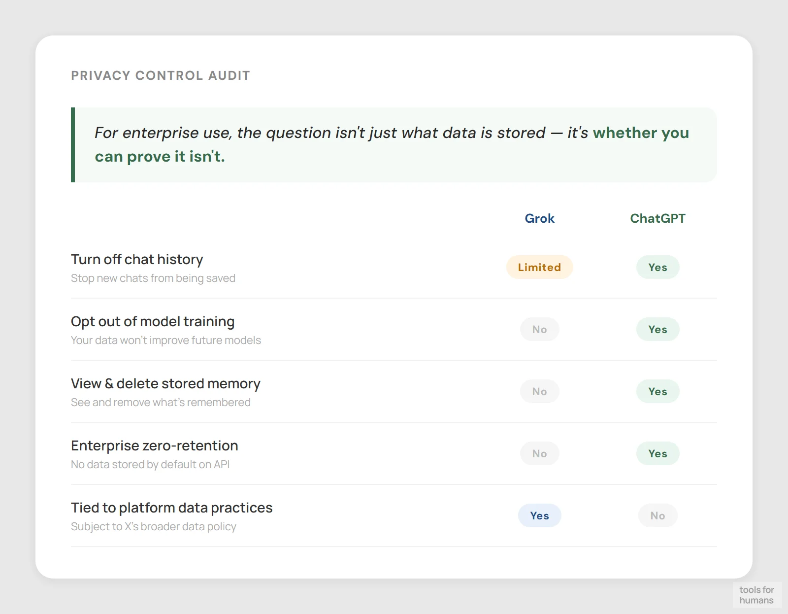
Task: Expand the 'Turn off chat history' row
Action: coord(137,259)
